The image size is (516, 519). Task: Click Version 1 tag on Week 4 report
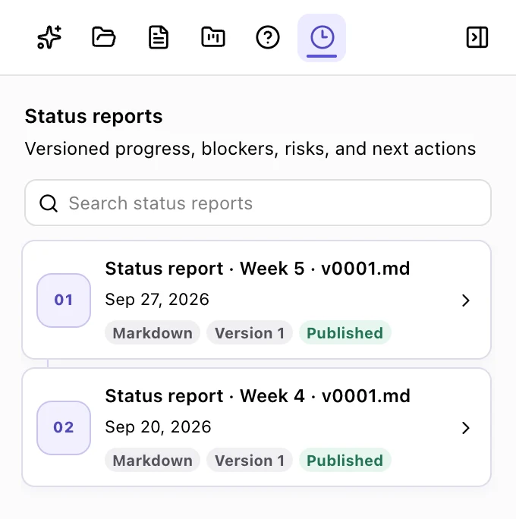pos(250,460)
